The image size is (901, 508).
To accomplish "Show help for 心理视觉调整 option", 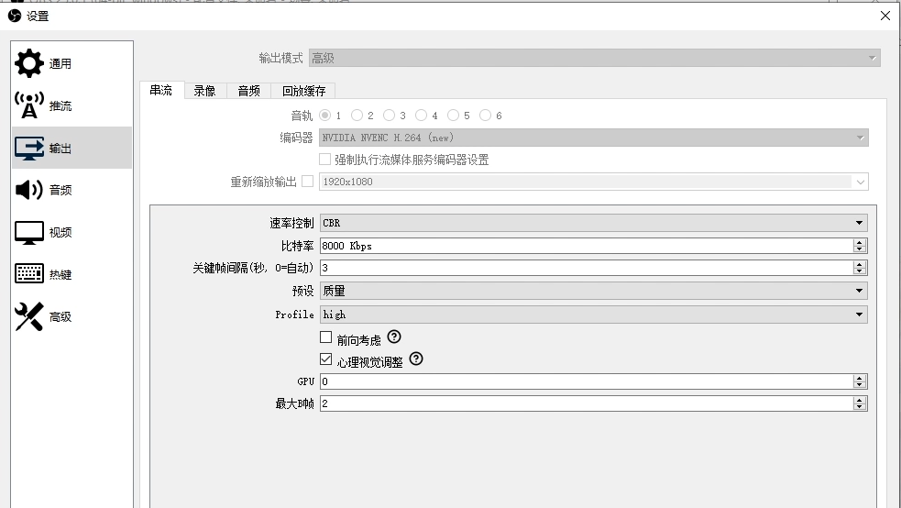I will point(416,359).
